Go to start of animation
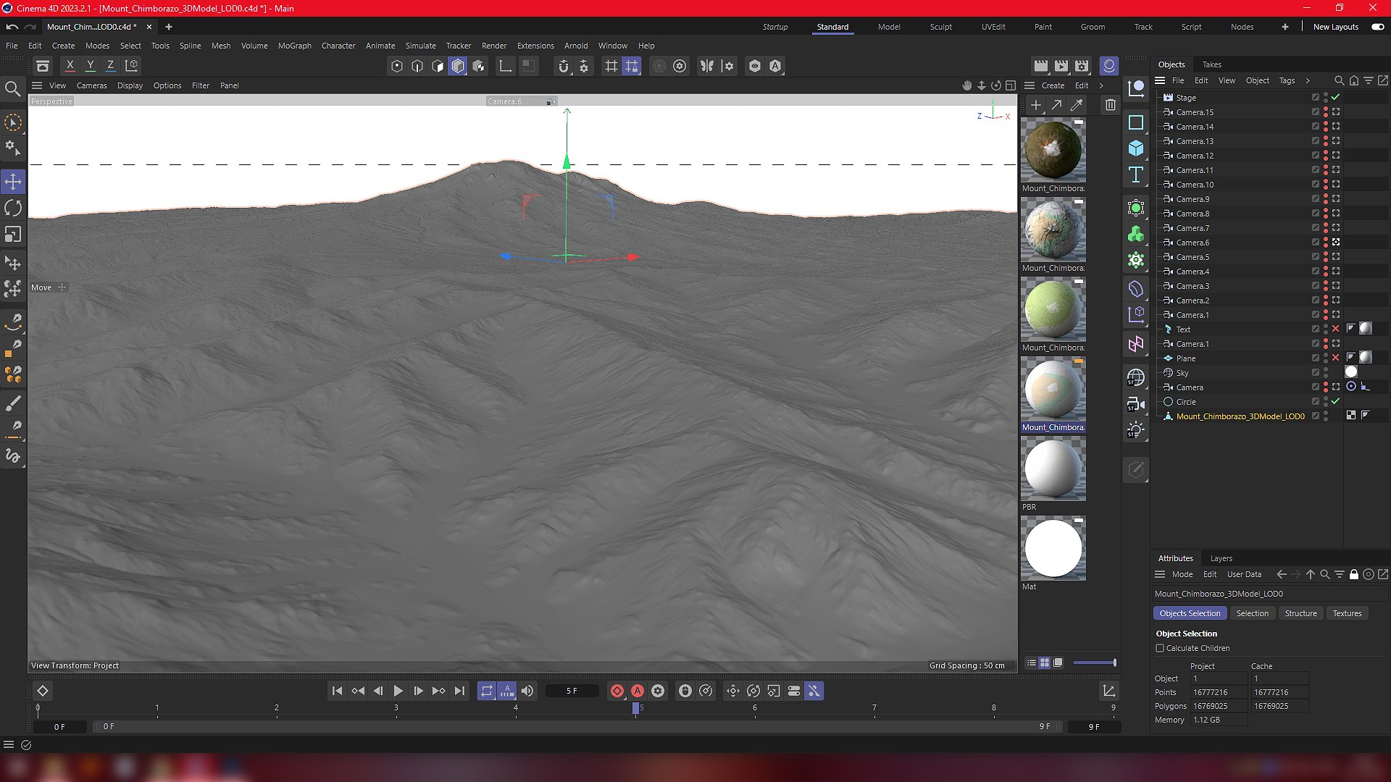This screenshot has height=782, width=1391. (337, 691)
